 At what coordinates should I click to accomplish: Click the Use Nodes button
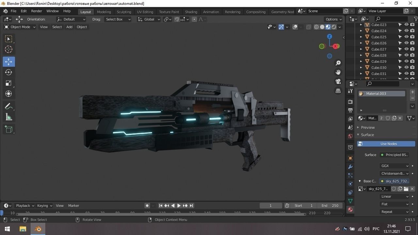pos(386,144)
